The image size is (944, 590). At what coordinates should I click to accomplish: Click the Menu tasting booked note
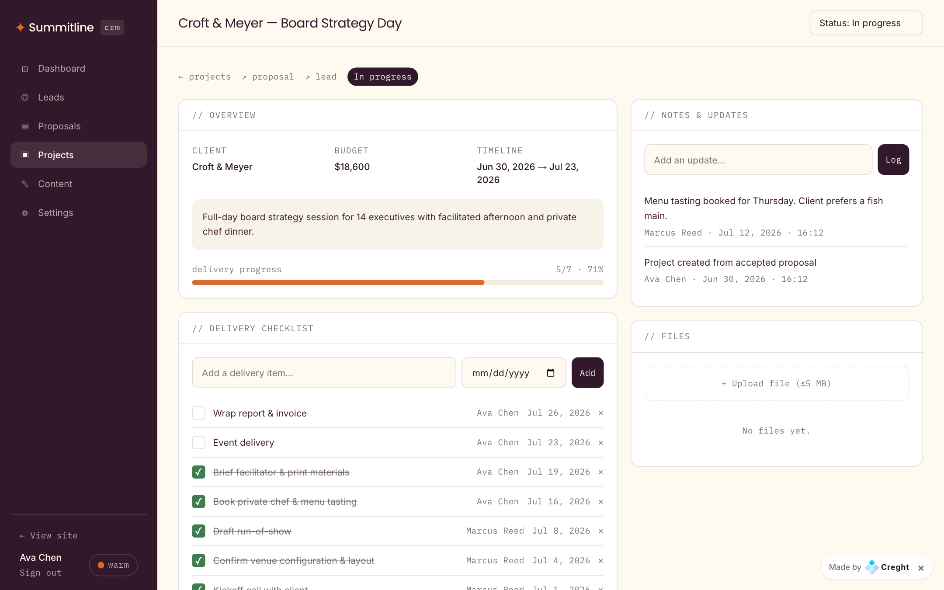point(764,208)
